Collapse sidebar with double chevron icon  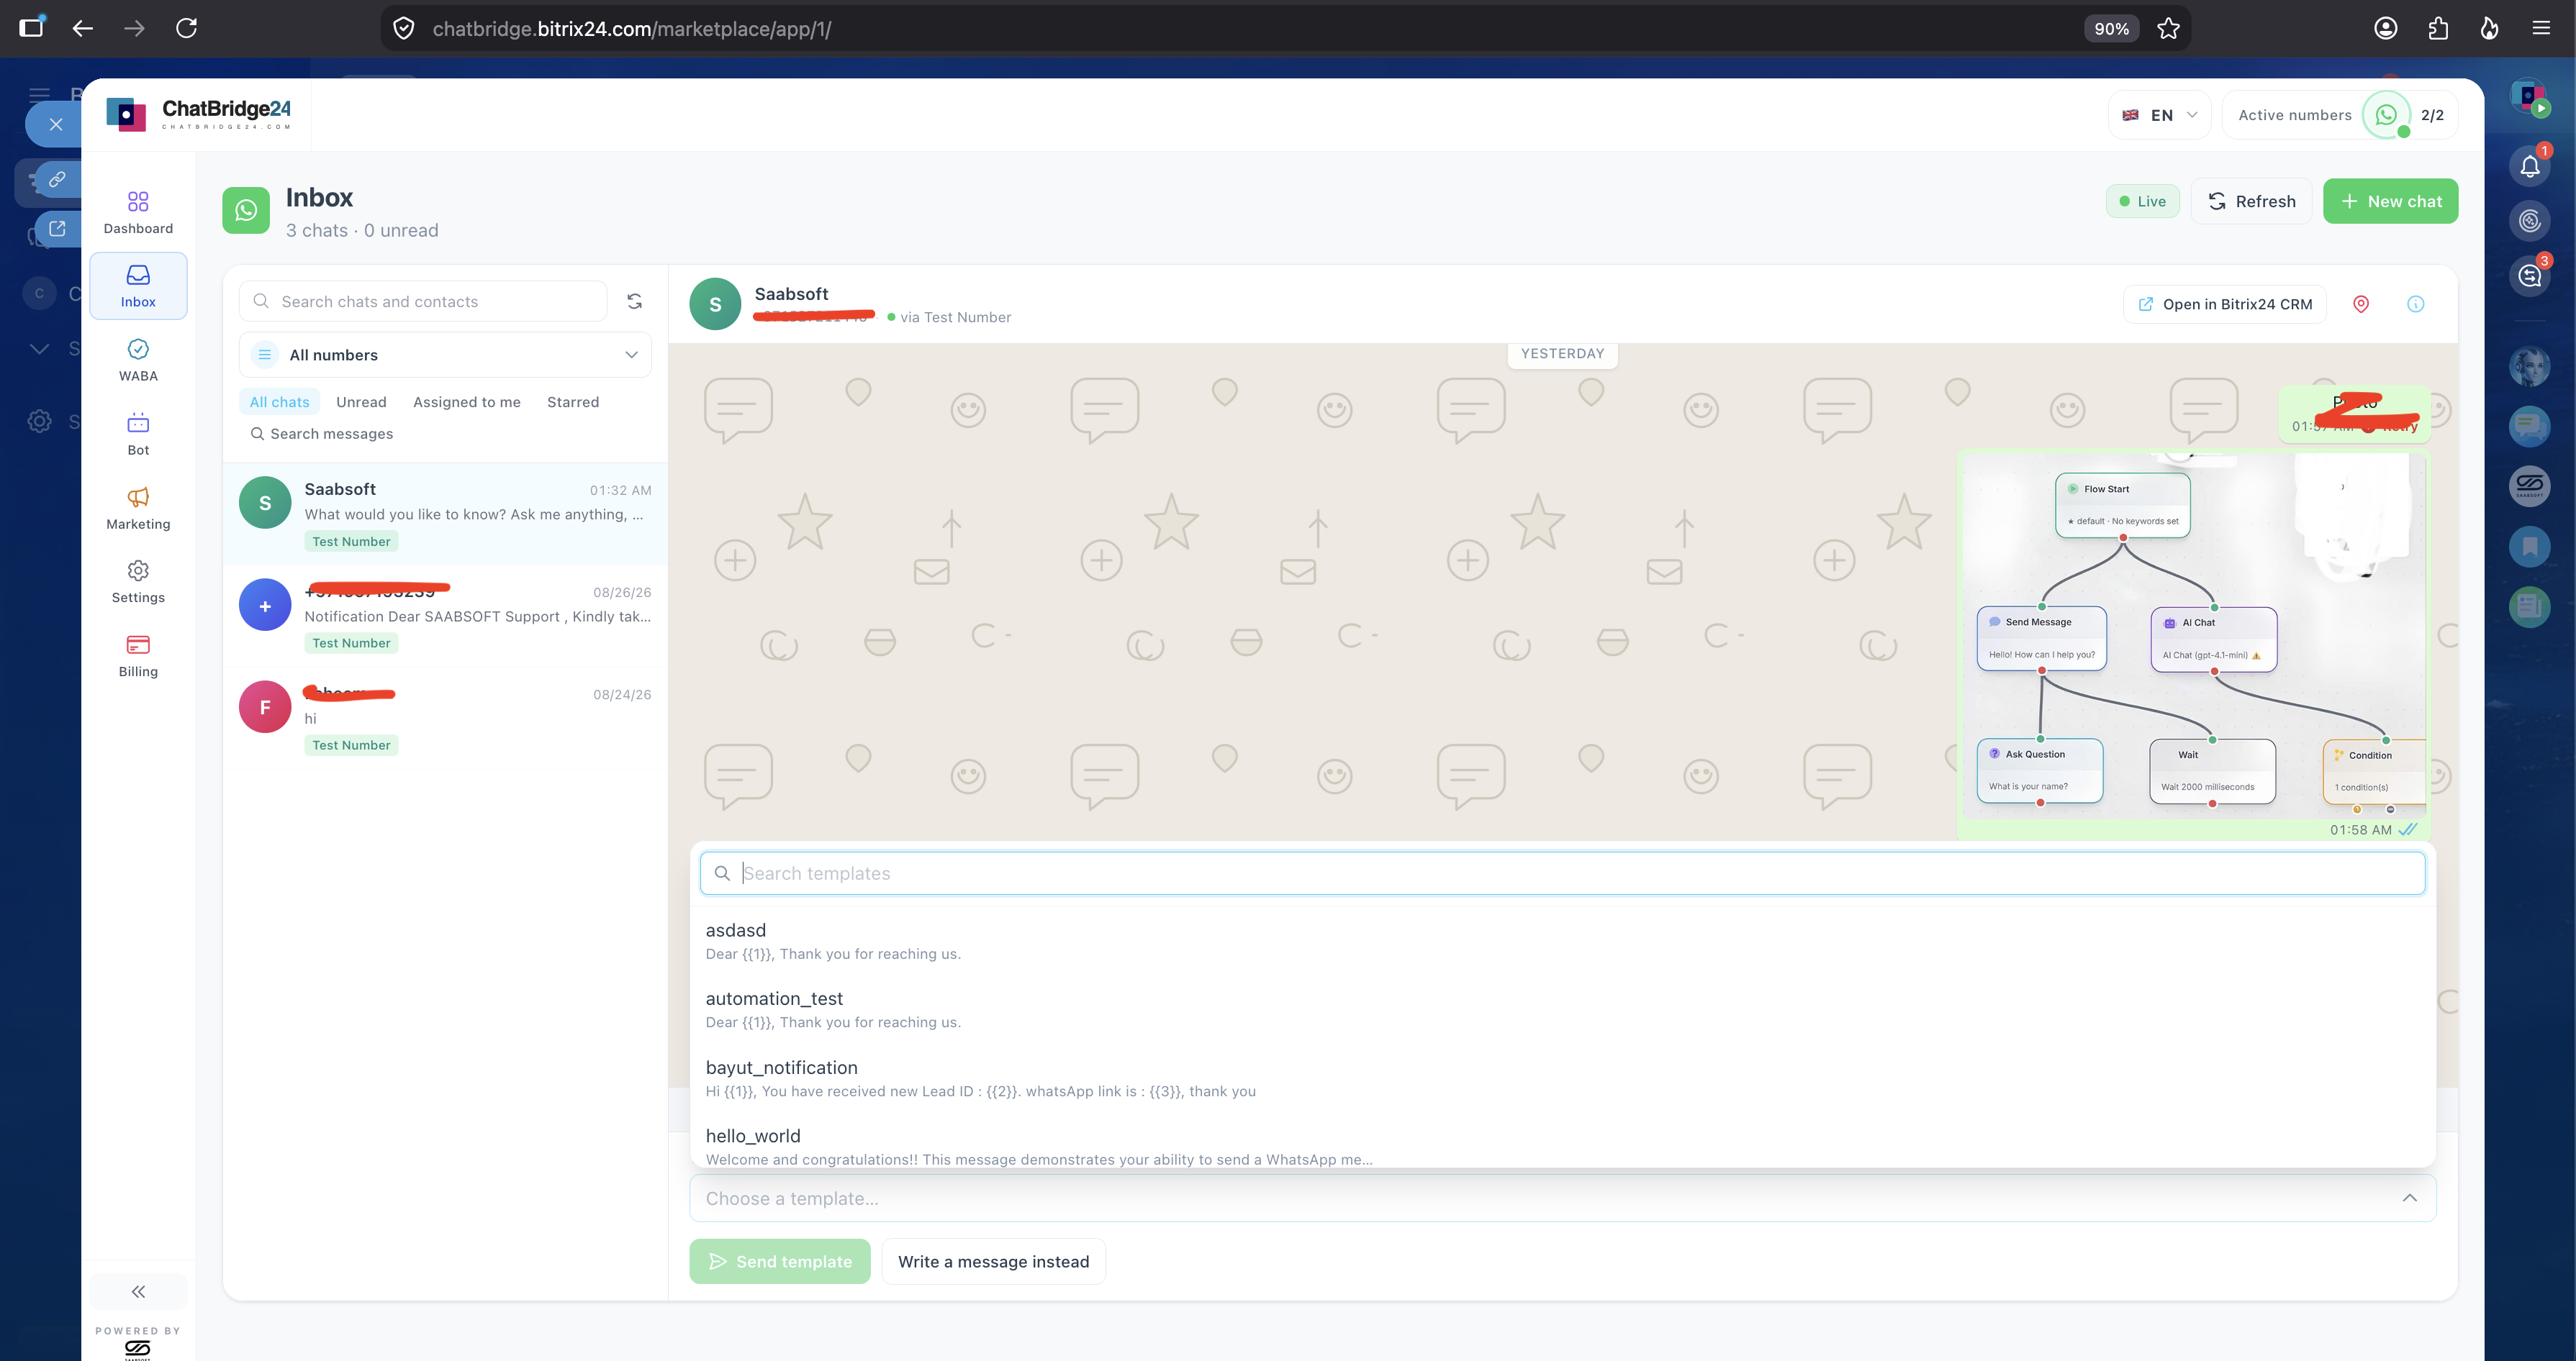pyautogui.click(x=138, y=1291)
